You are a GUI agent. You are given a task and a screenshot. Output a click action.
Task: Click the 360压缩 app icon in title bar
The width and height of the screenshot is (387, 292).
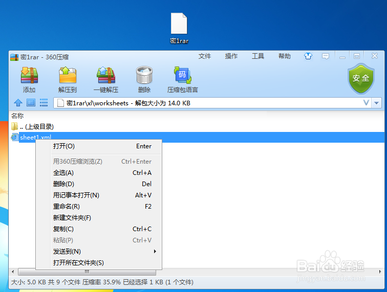[14, 57]
